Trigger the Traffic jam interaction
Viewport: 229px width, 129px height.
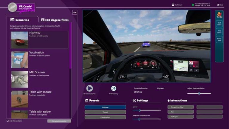point(180,117)
